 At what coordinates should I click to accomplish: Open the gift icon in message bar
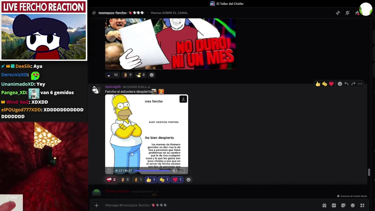pos(324,205)
